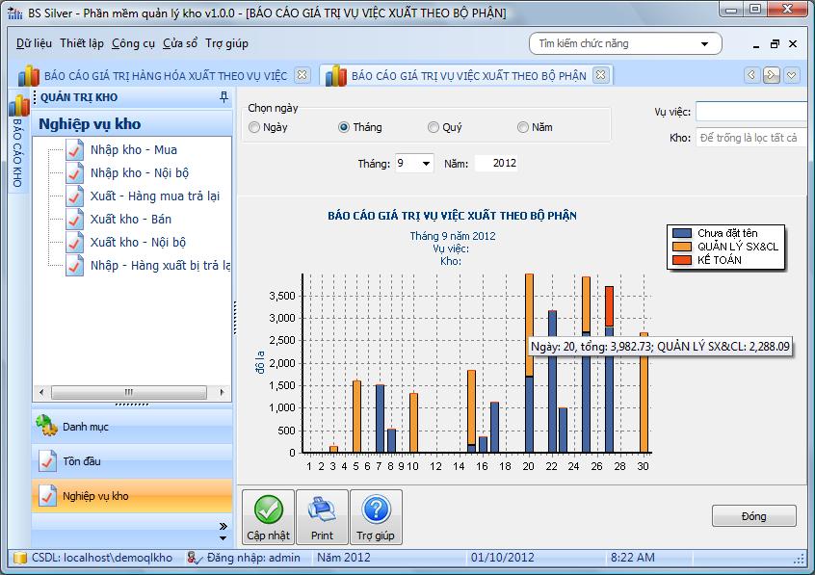Click the orange QUẢN LÝ SX&CL legend swatch
The image size is (815, 575).
pyautogui.click(x=682, y=247)
